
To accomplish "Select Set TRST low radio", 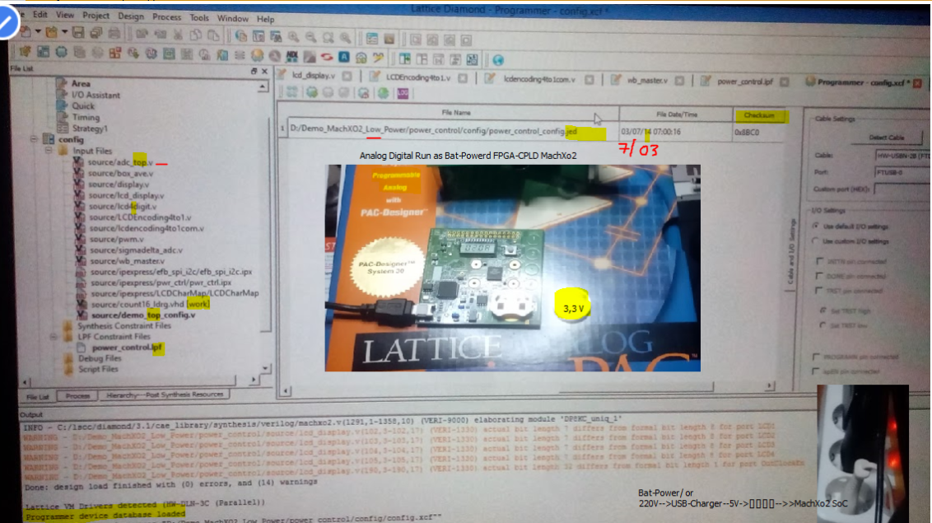I will tap(823, 325).
